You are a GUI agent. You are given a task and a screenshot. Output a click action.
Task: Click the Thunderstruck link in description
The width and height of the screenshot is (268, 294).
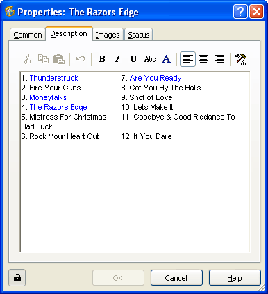point(53,78)
